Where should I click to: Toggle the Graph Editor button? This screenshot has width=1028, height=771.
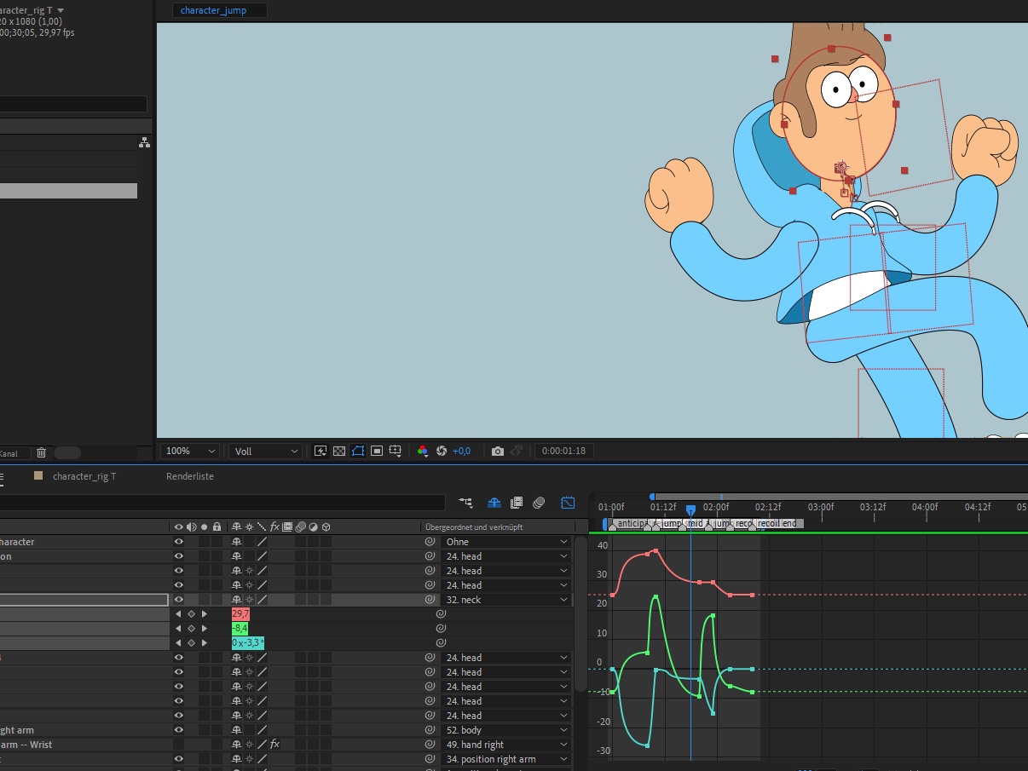(568, 503)
